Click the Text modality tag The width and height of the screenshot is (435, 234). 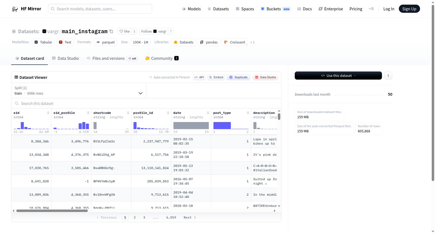point(65,42)
